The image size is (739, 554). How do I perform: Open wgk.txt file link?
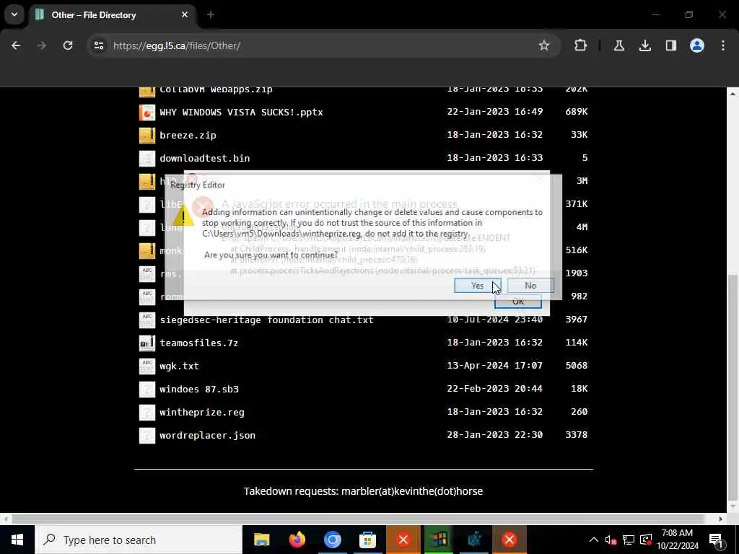pyautogui.click(x=179, y=366)
